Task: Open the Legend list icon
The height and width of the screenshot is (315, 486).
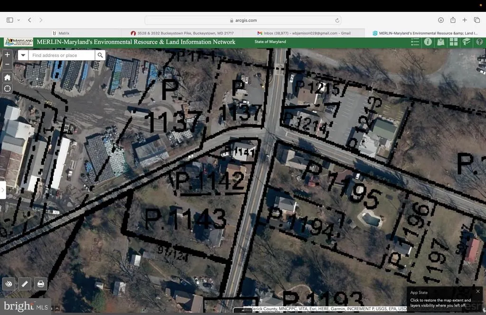Action: coord(415,42)
